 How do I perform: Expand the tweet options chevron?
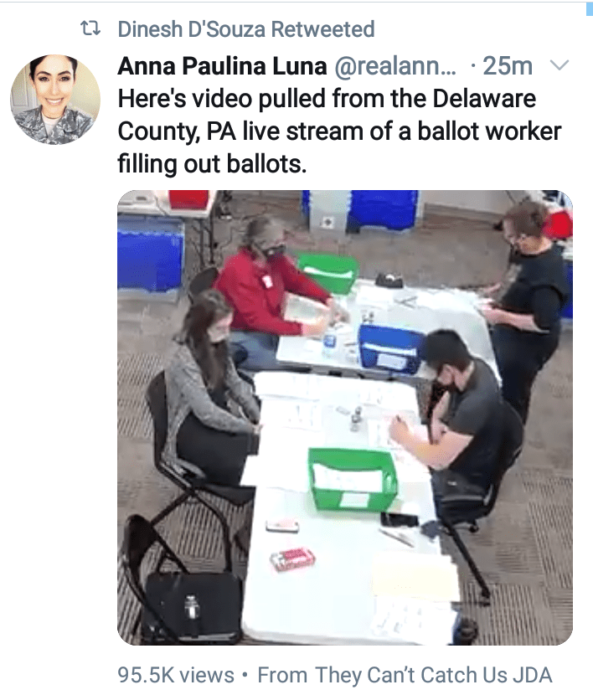559,65
